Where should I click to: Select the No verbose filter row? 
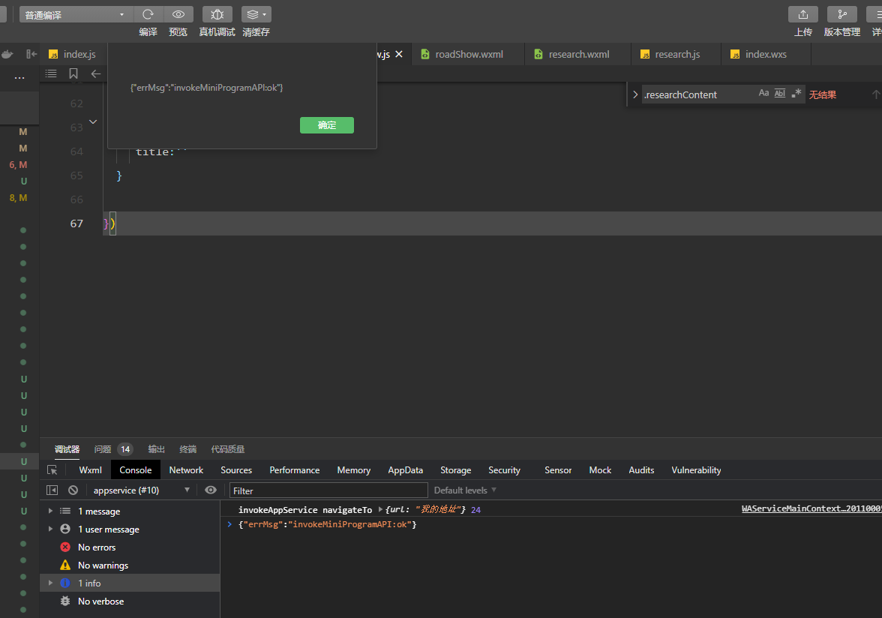coord(130,601)
